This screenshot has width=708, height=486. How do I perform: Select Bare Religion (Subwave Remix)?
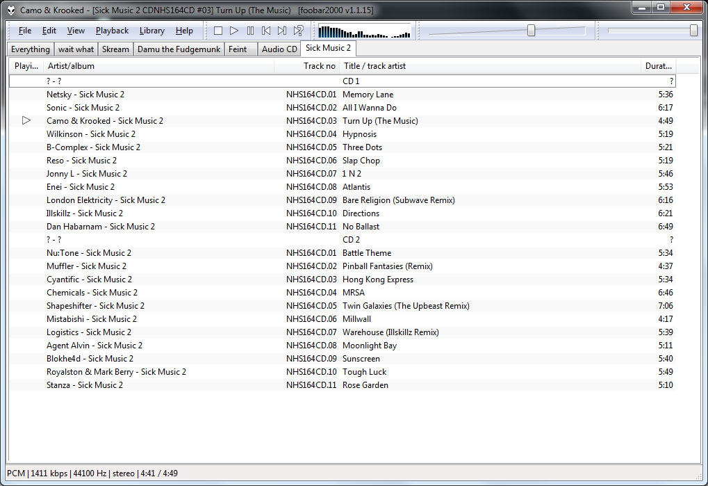(343, 200)
